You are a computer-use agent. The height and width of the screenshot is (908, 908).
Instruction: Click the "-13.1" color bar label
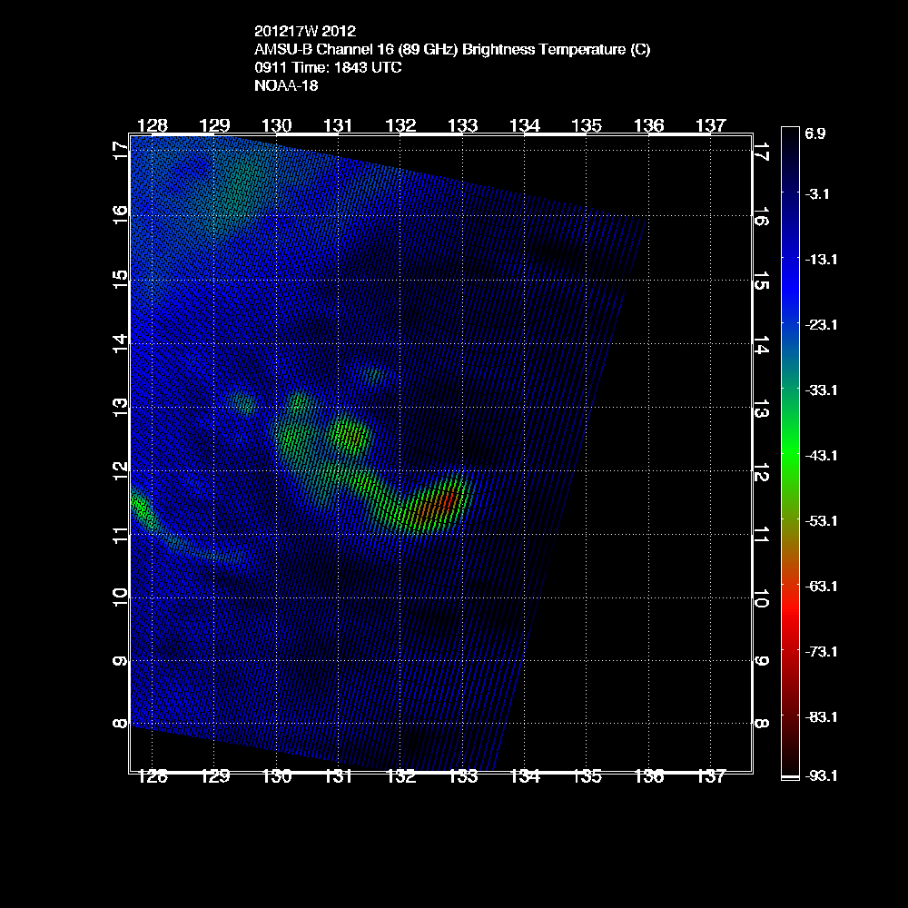point(821,260)
